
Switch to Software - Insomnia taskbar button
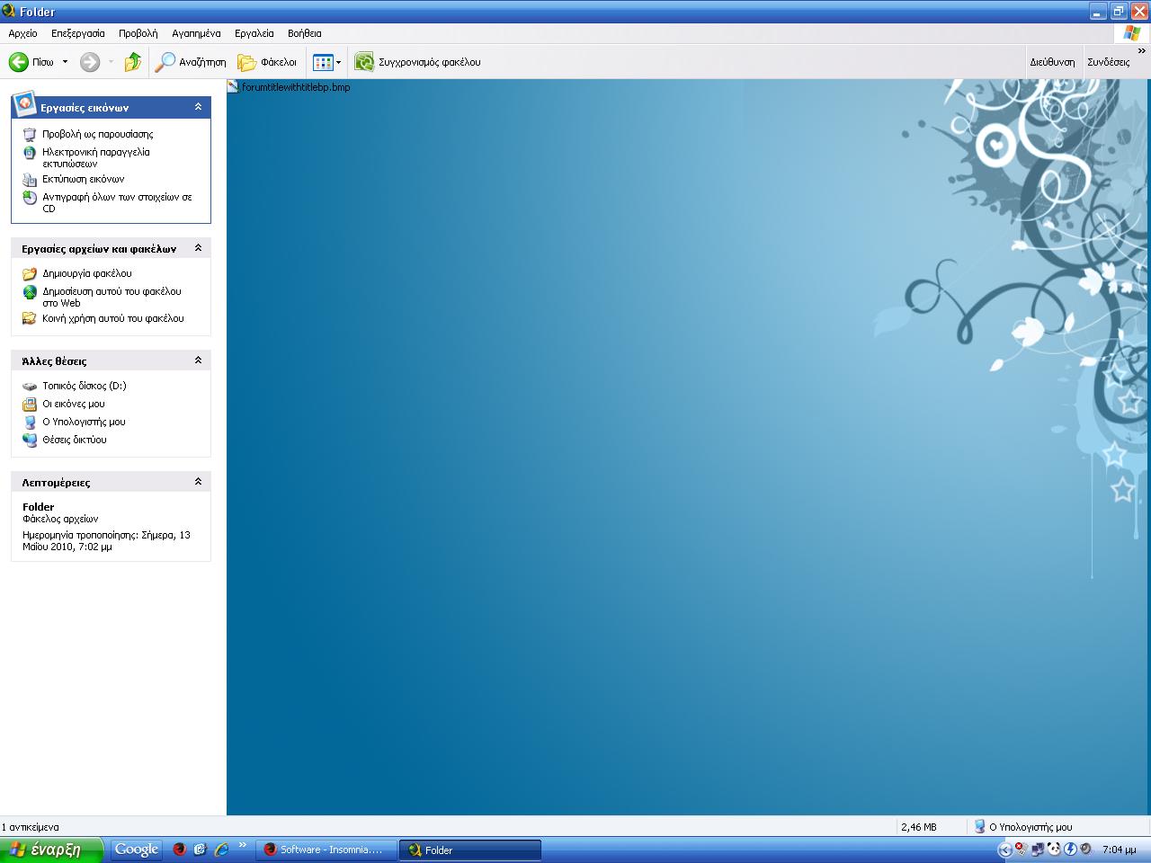tap(327, 850)
